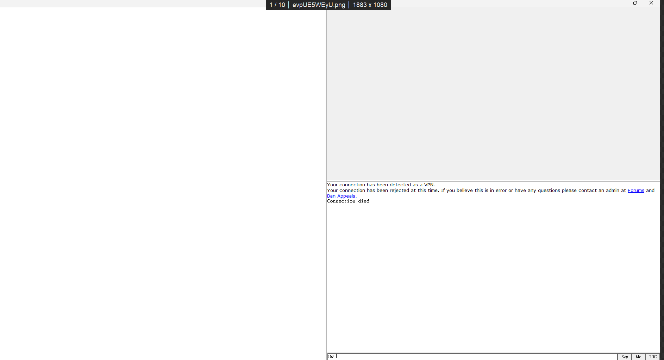Switch input mode to Me

638,356
